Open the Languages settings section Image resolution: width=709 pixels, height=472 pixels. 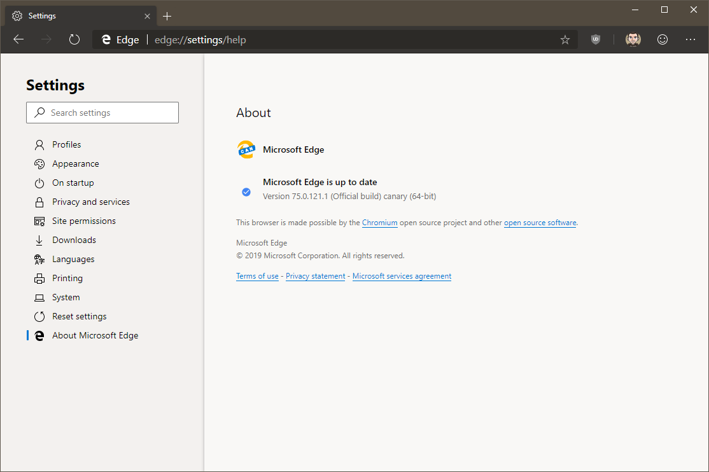point(72,259)
